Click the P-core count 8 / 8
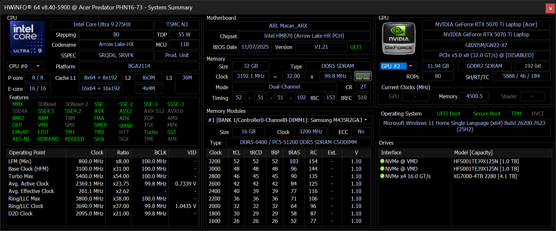The height and width of the screenshot is (231, 556). point(38,78)
